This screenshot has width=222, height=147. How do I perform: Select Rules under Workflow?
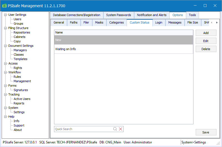(x=17, y=77)
